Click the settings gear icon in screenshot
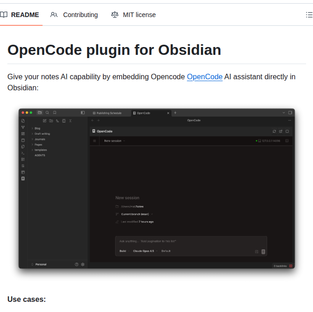 coord(83,265)
